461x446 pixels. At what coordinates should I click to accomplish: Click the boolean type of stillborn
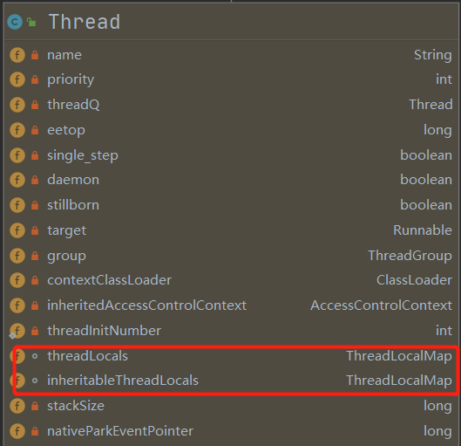[x=426, y=205]
